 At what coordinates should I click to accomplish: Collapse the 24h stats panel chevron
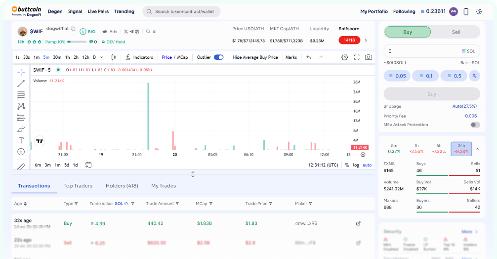coord(477,149)
